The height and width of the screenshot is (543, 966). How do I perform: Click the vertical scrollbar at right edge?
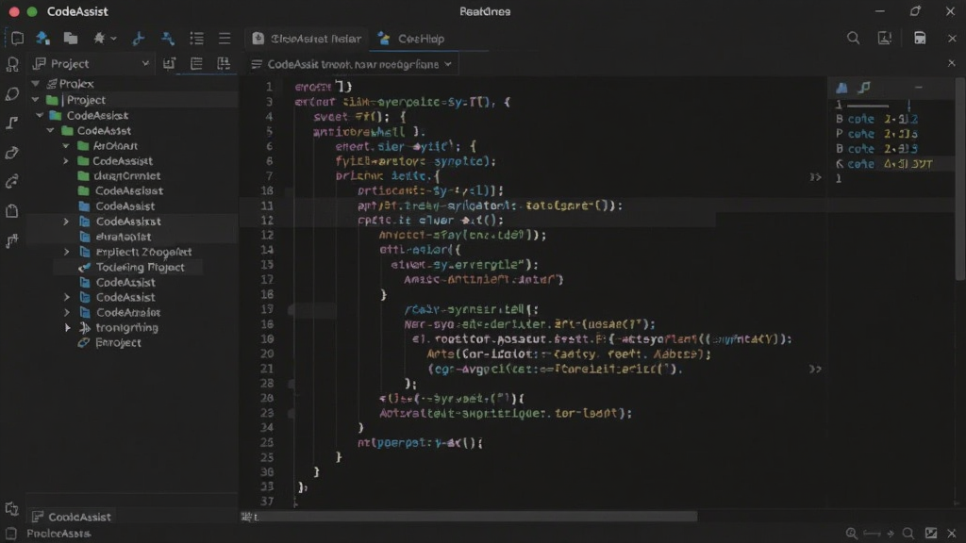point(960,178)
